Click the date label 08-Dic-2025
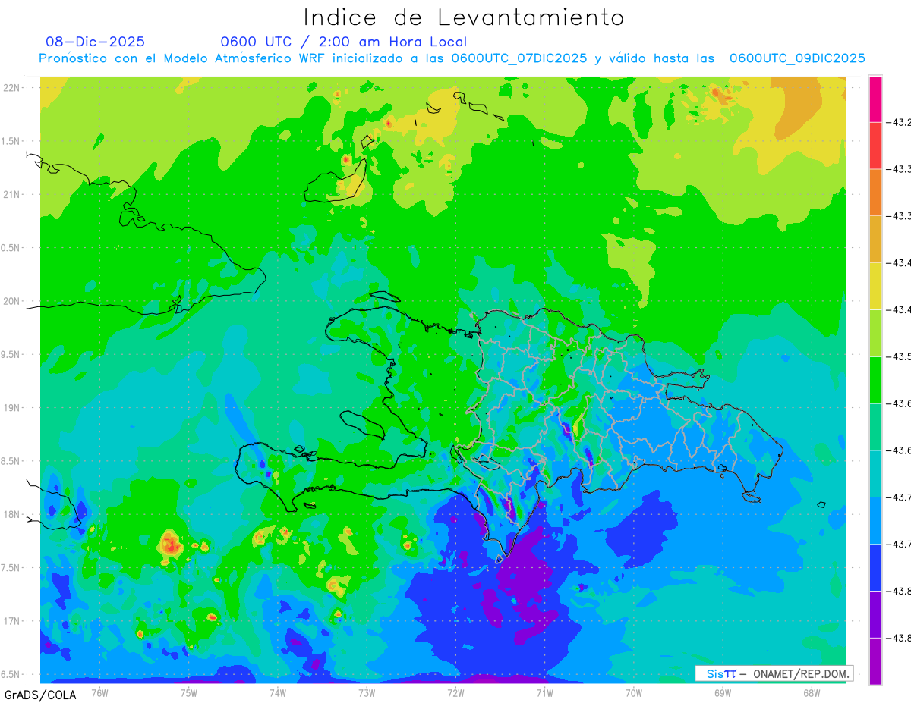The height and width of the screenshot is (703, 911). point(95,42)
